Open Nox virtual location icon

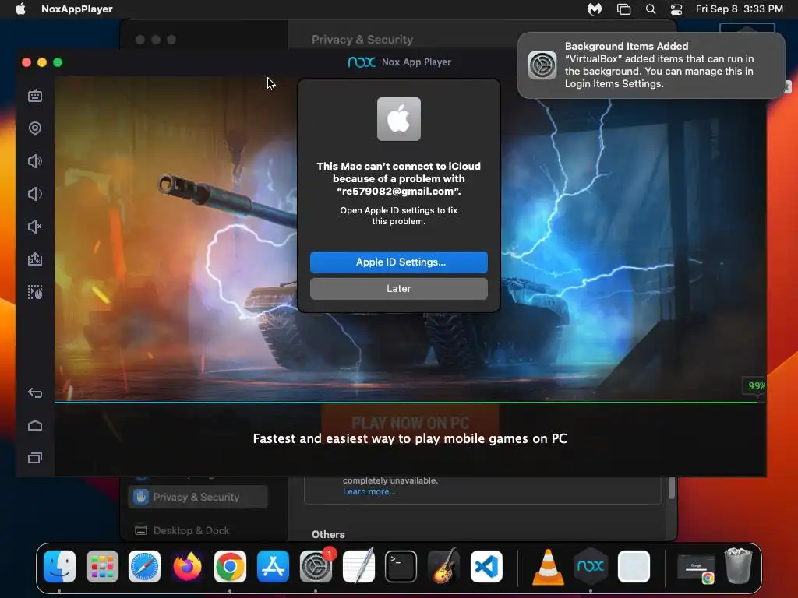(35, 128)
